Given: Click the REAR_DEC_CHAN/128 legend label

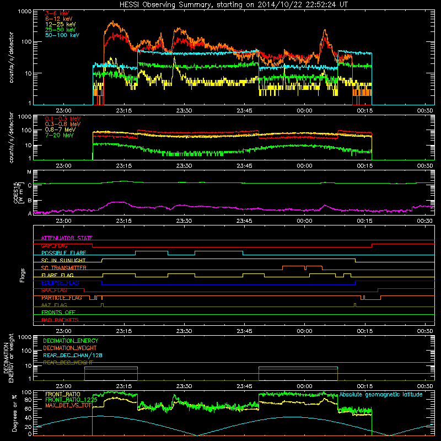Looking at the screenshot, I should 73,355.
